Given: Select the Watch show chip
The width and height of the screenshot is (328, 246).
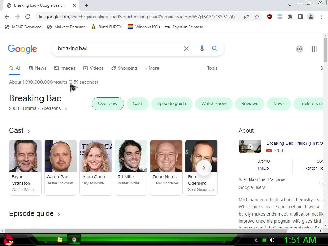Looking at the screenshot, I should 214,104.
